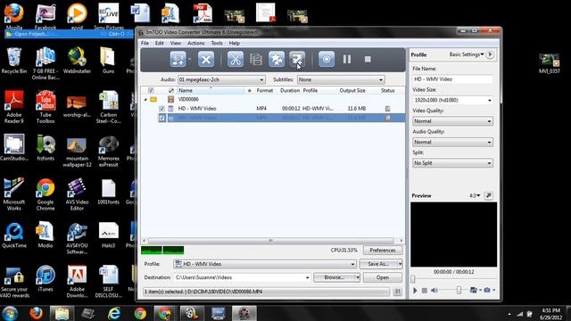This screenshot has width=571, height=321.
Task: Click the small icon at right of status bar
Action: tap(398, 292)
